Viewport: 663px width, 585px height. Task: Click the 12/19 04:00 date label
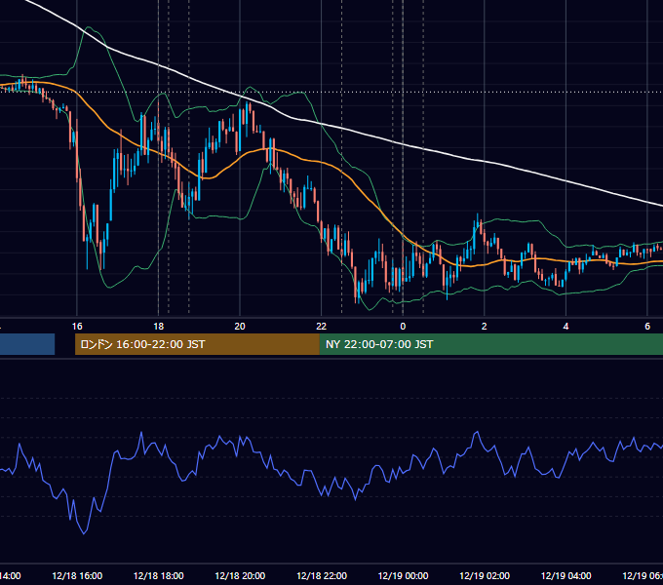tap(565, 575)
